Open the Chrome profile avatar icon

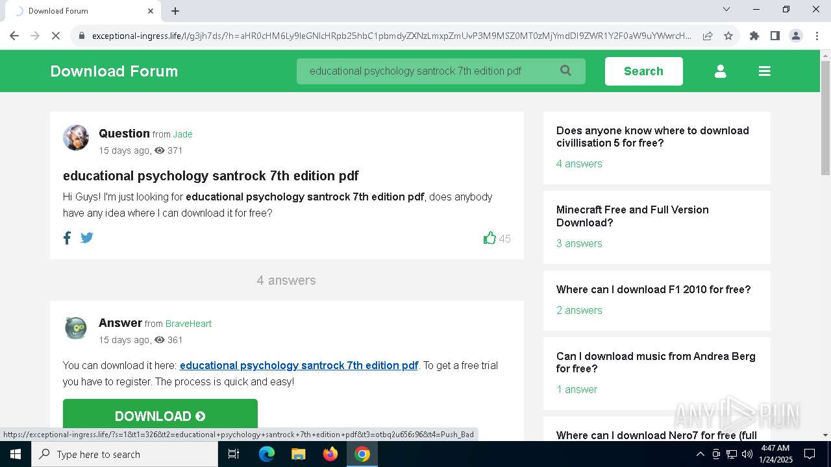[x=796, y=36]
